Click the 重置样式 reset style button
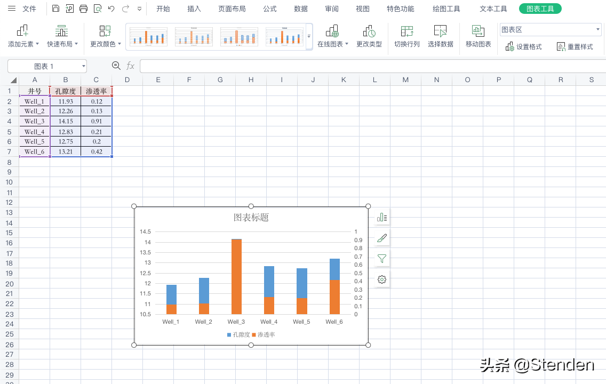 575,47
